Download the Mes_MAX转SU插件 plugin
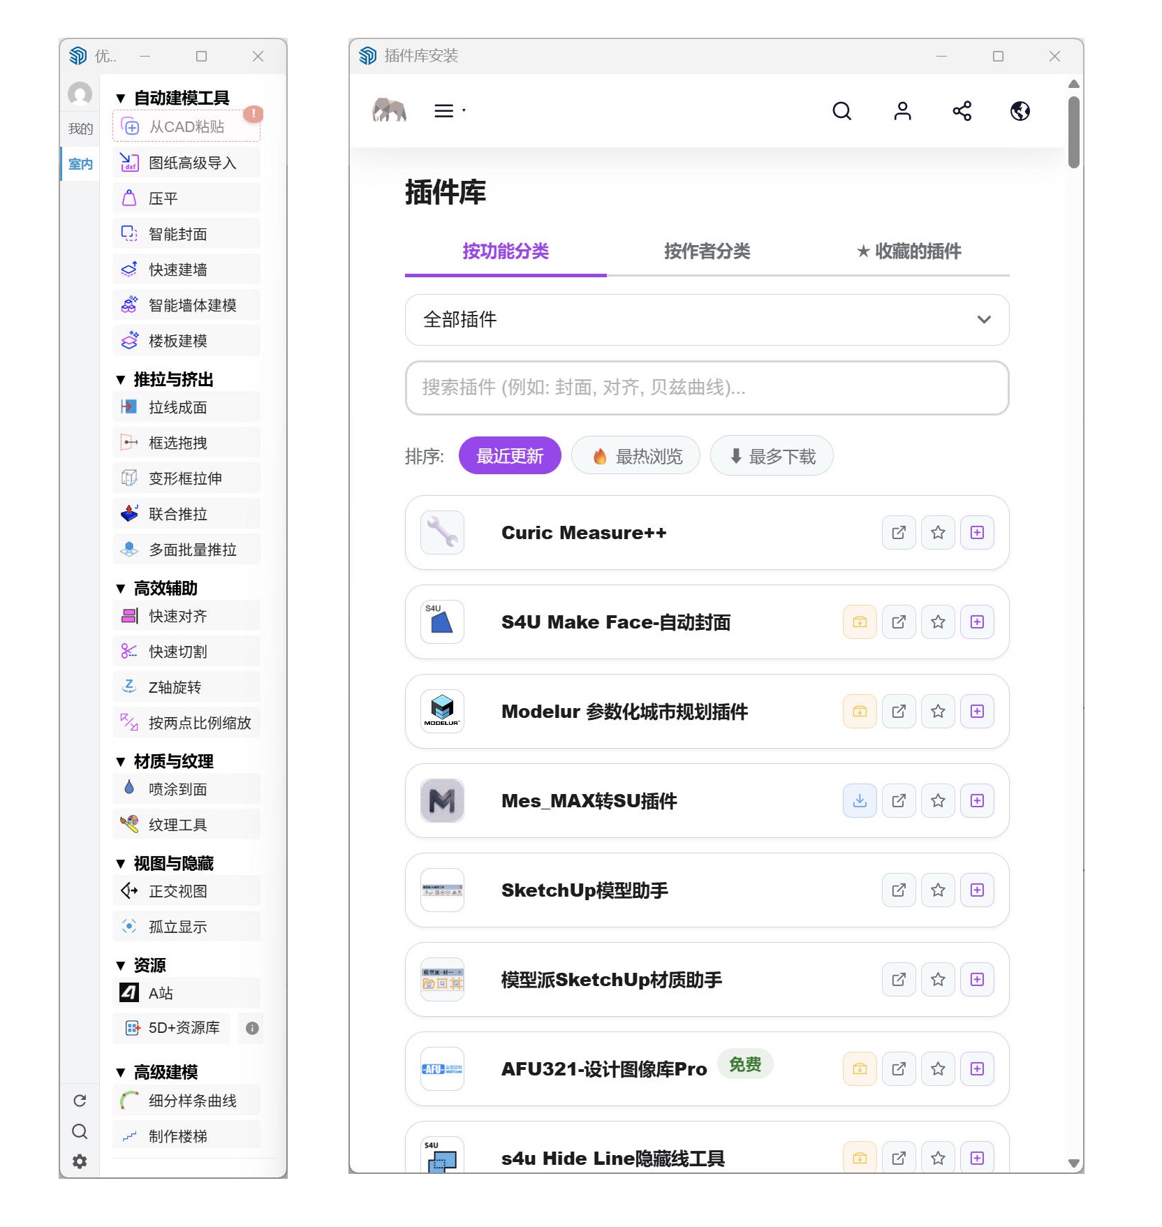Screen dimensions: 1162x1227 (x=860, y=801)
